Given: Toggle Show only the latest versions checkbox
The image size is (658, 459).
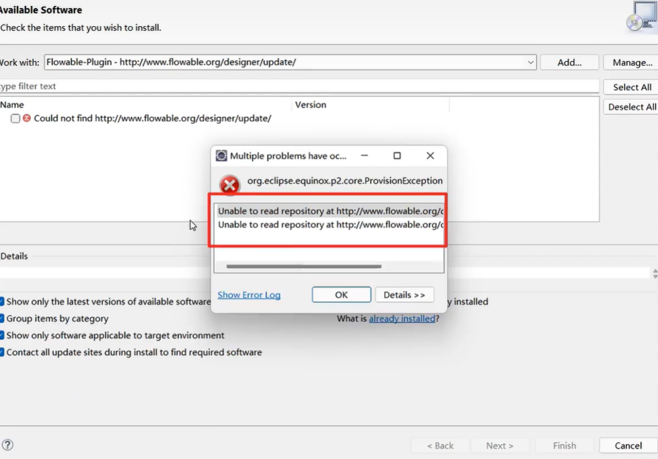Looking at the screenshot, I should pyautogui.click(x=1, y=302).
